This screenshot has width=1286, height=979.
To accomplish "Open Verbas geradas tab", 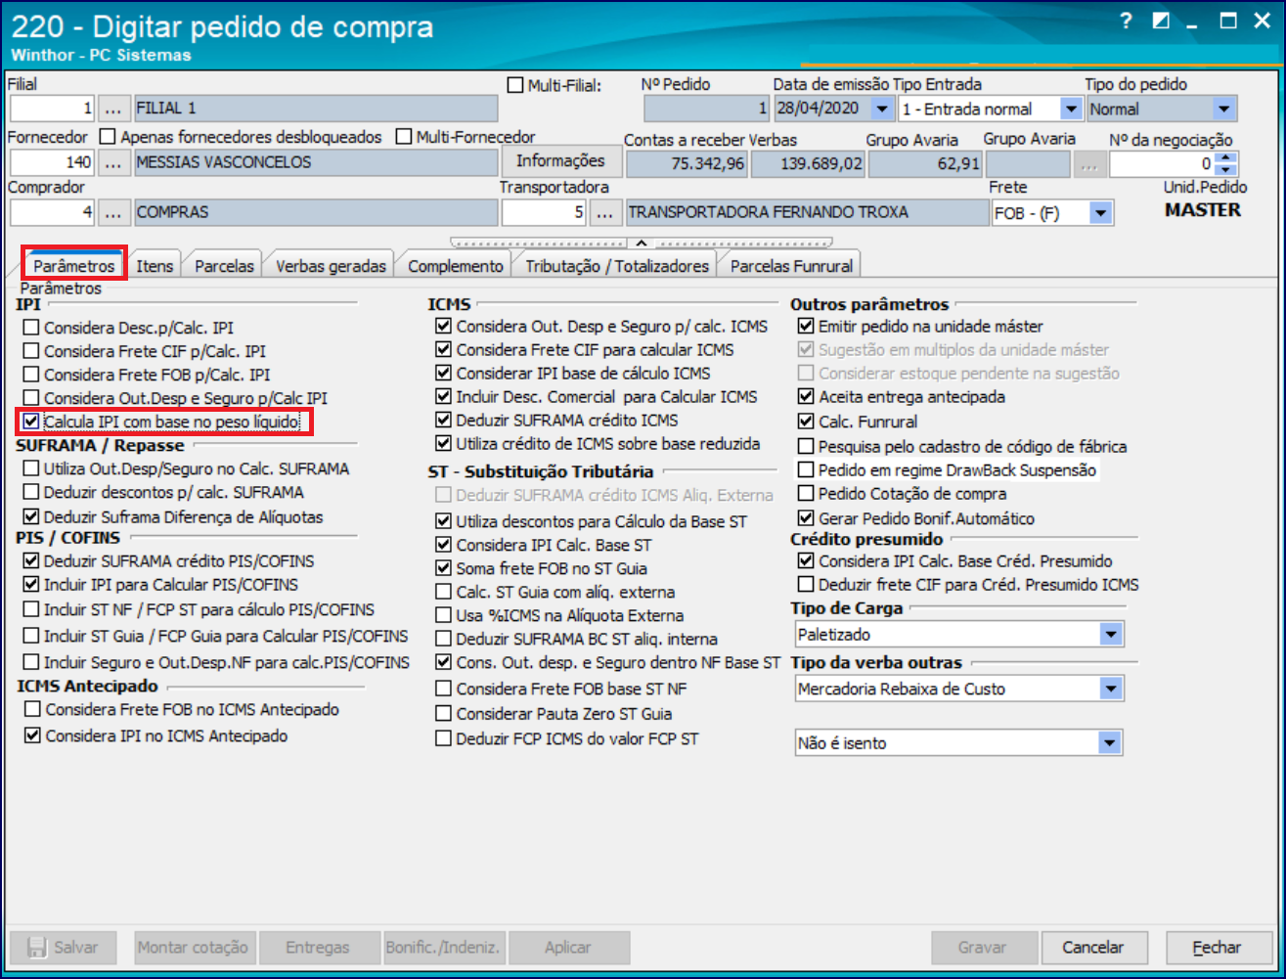I will tap(332, 266).
